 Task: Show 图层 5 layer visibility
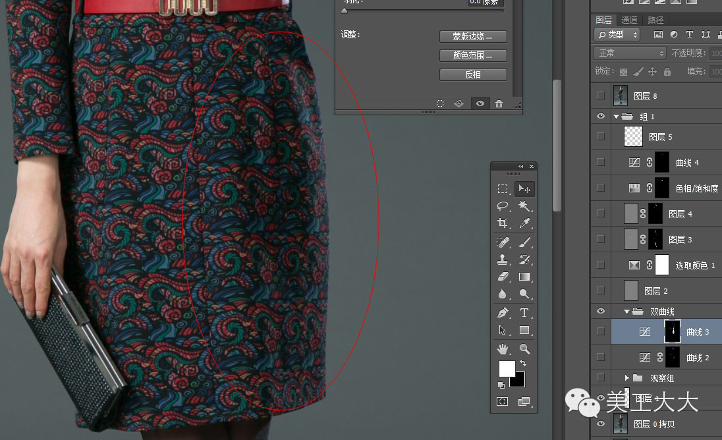coord(600,136)
